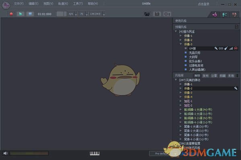The width and height of the screenshot is (241, 160).
Task: Open the 轨道(K) menu
Action: [63, 4]
